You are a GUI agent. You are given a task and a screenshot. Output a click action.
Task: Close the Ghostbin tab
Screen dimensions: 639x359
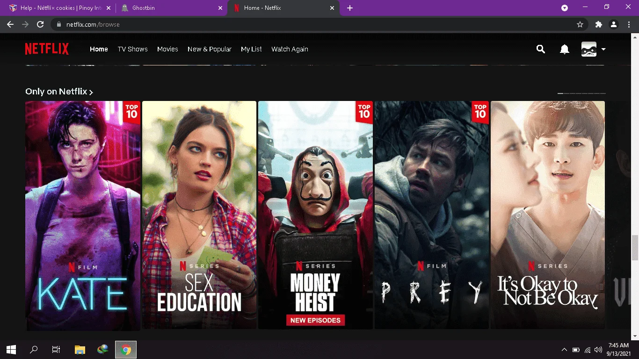(220, 8)
